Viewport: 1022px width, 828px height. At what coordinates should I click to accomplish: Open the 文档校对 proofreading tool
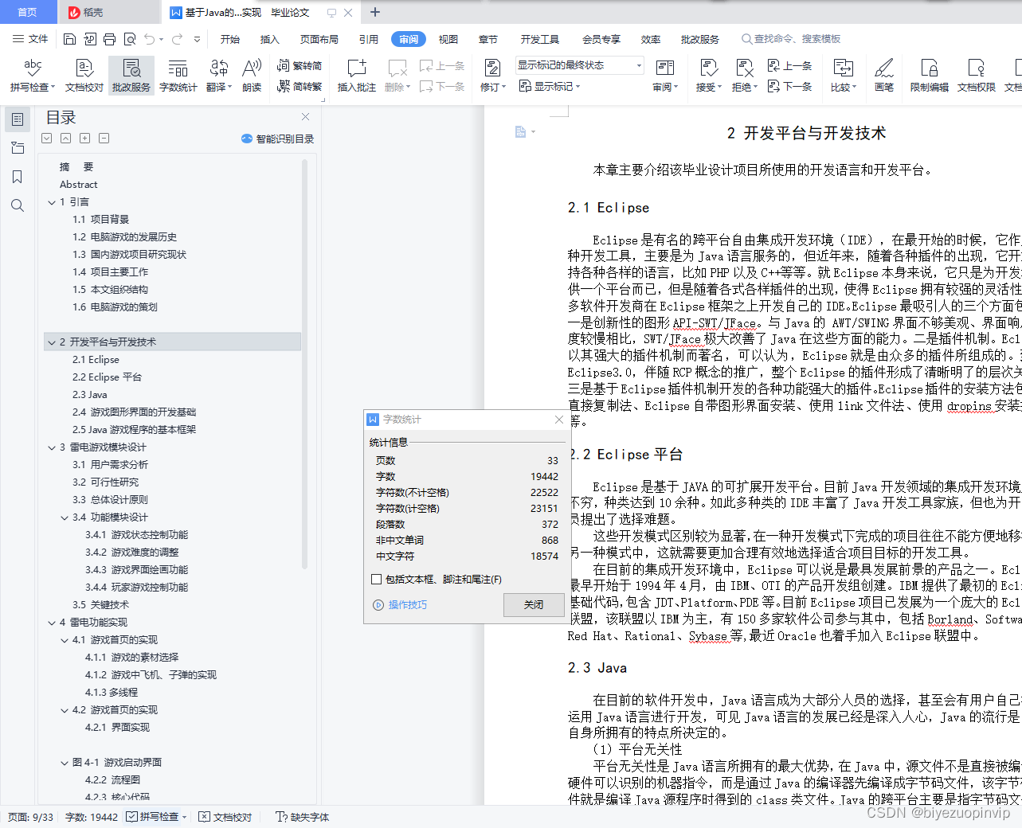click(x=84, y=76)
